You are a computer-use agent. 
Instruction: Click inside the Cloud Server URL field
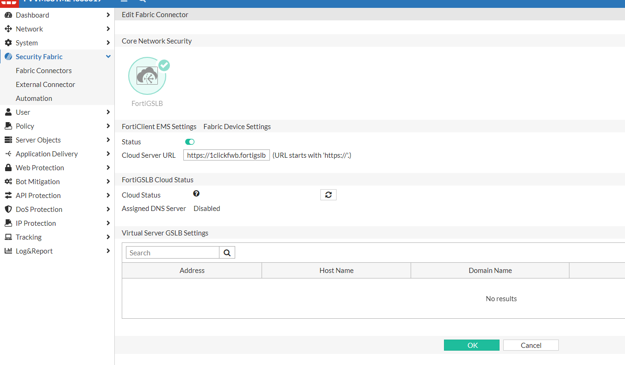[226, 155]
